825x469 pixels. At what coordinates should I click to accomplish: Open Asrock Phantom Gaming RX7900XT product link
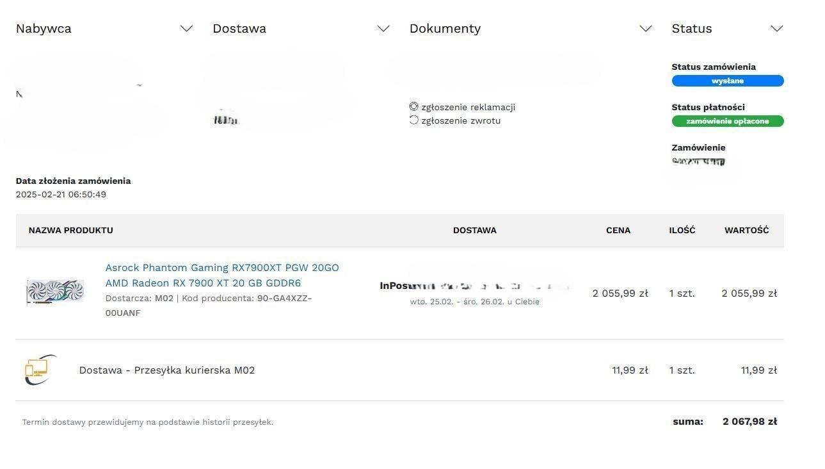[222, 275]
